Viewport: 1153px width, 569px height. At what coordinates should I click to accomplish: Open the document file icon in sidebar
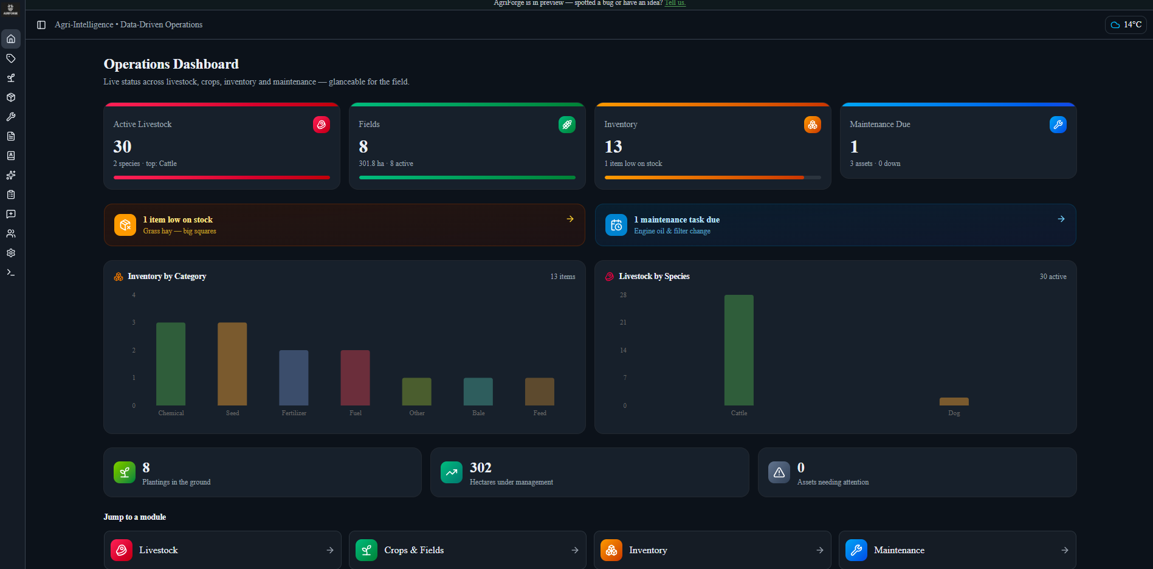pos(11,136)
